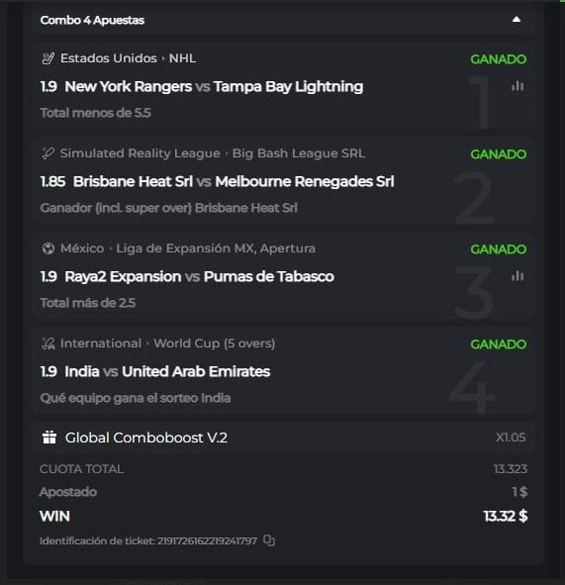Click the ice hockey sport icon
This screenshot has height=585, width=565.
(x=48, y=58)
